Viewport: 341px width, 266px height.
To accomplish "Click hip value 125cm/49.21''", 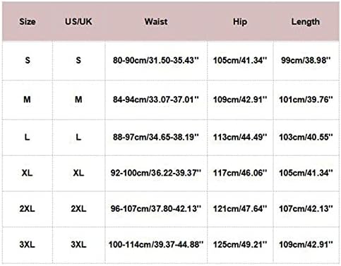I will [240, 244].
